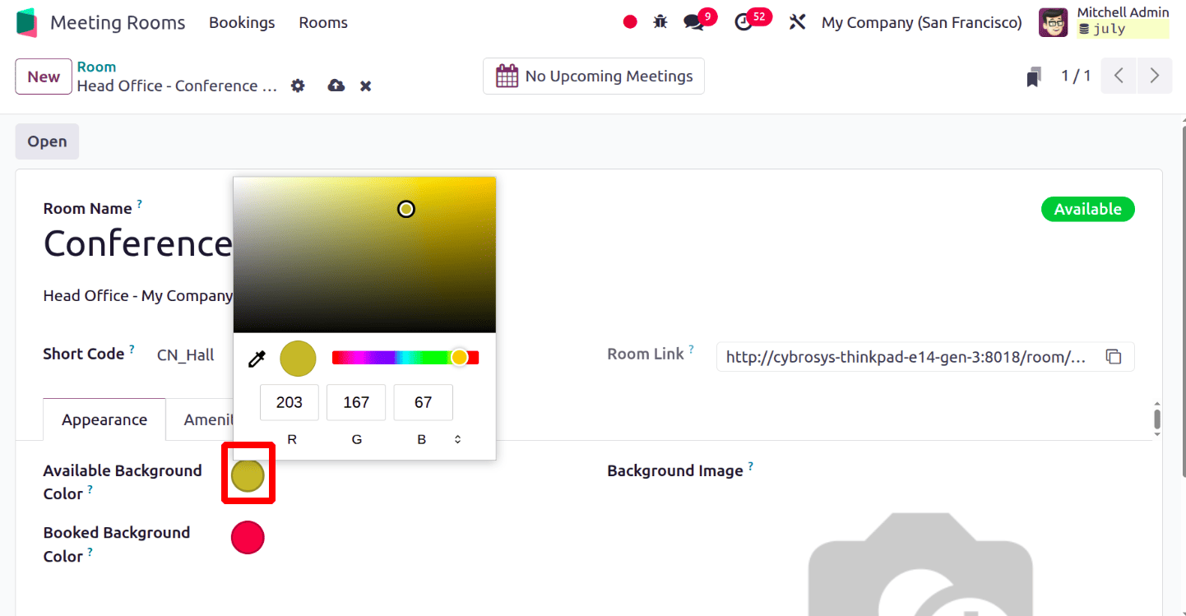Click the R value field showing 203
The image size is (1186, 616).
point(290,402)
